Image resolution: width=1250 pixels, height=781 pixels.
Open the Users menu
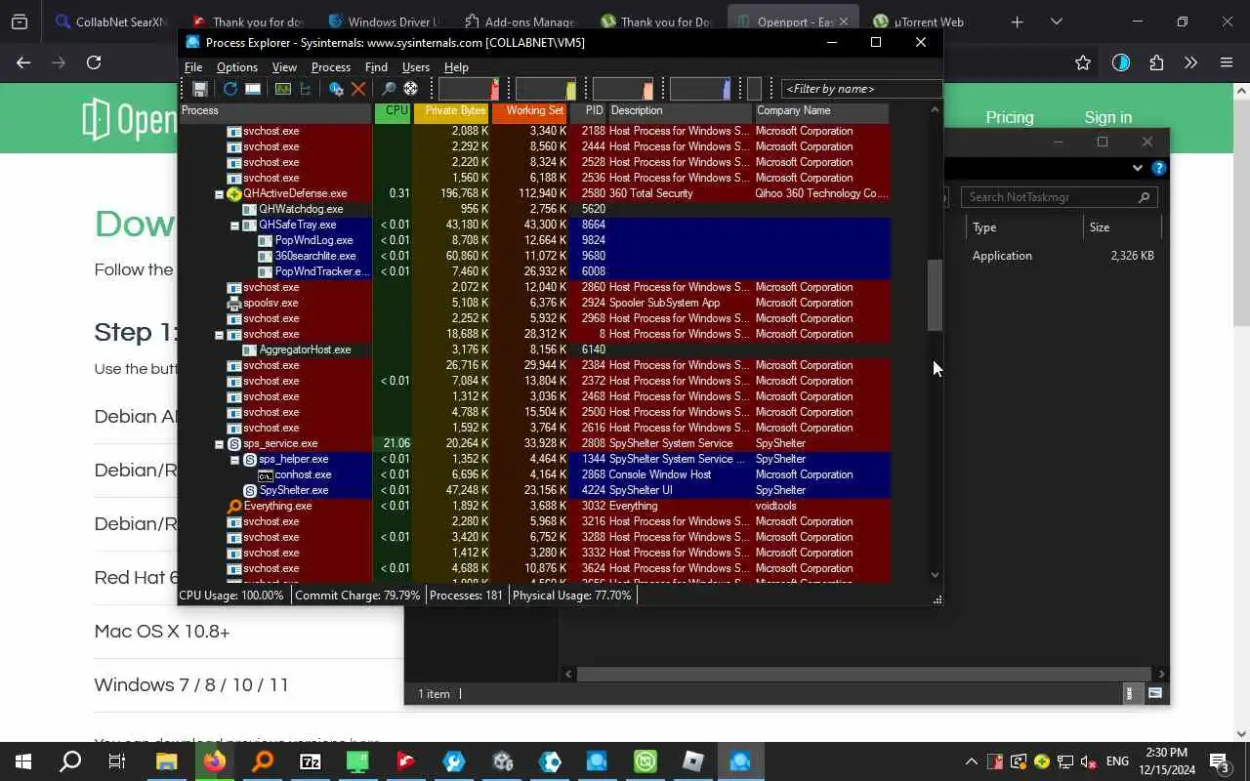[x=416, y=67]
